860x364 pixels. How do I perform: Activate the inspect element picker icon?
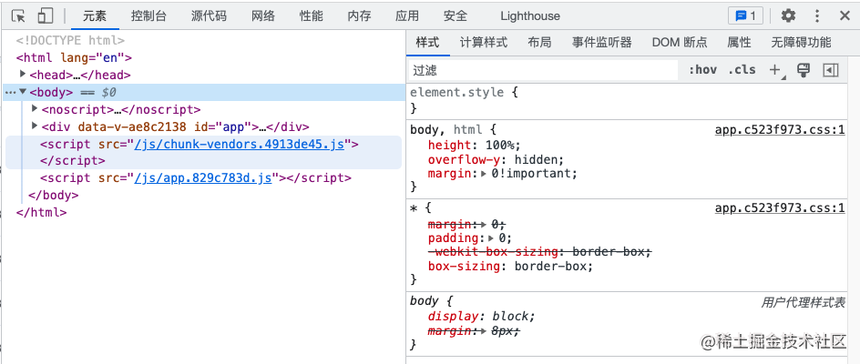18,15
